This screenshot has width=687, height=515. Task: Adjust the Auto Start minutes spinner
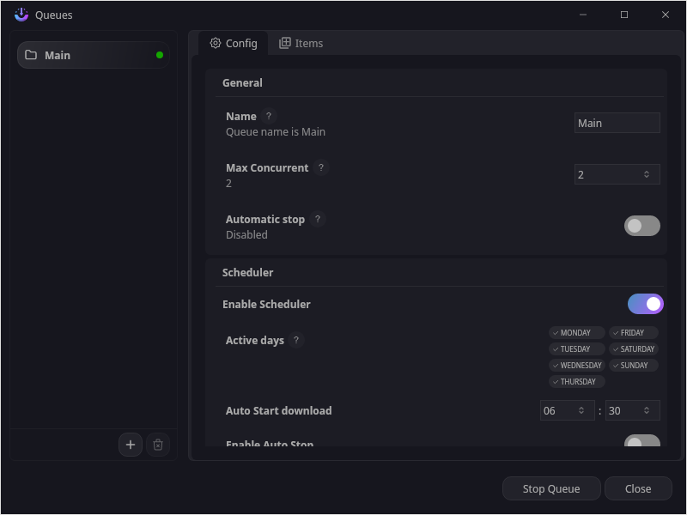click(647, 410)
